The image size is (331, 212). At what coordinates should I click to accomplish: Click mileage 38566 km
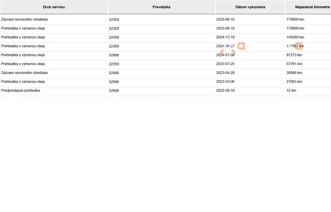pyautogui.click(x=294, y=73)
